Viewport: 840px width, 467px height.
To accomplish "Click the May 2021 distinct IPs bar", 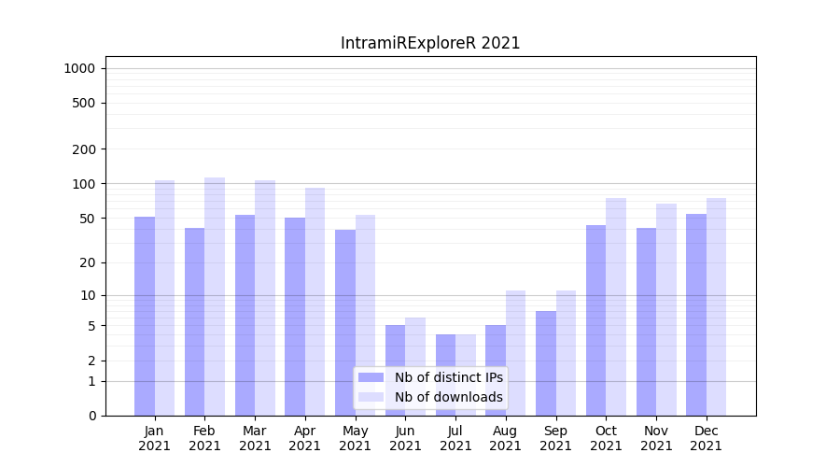I will [x=345, y=322].
